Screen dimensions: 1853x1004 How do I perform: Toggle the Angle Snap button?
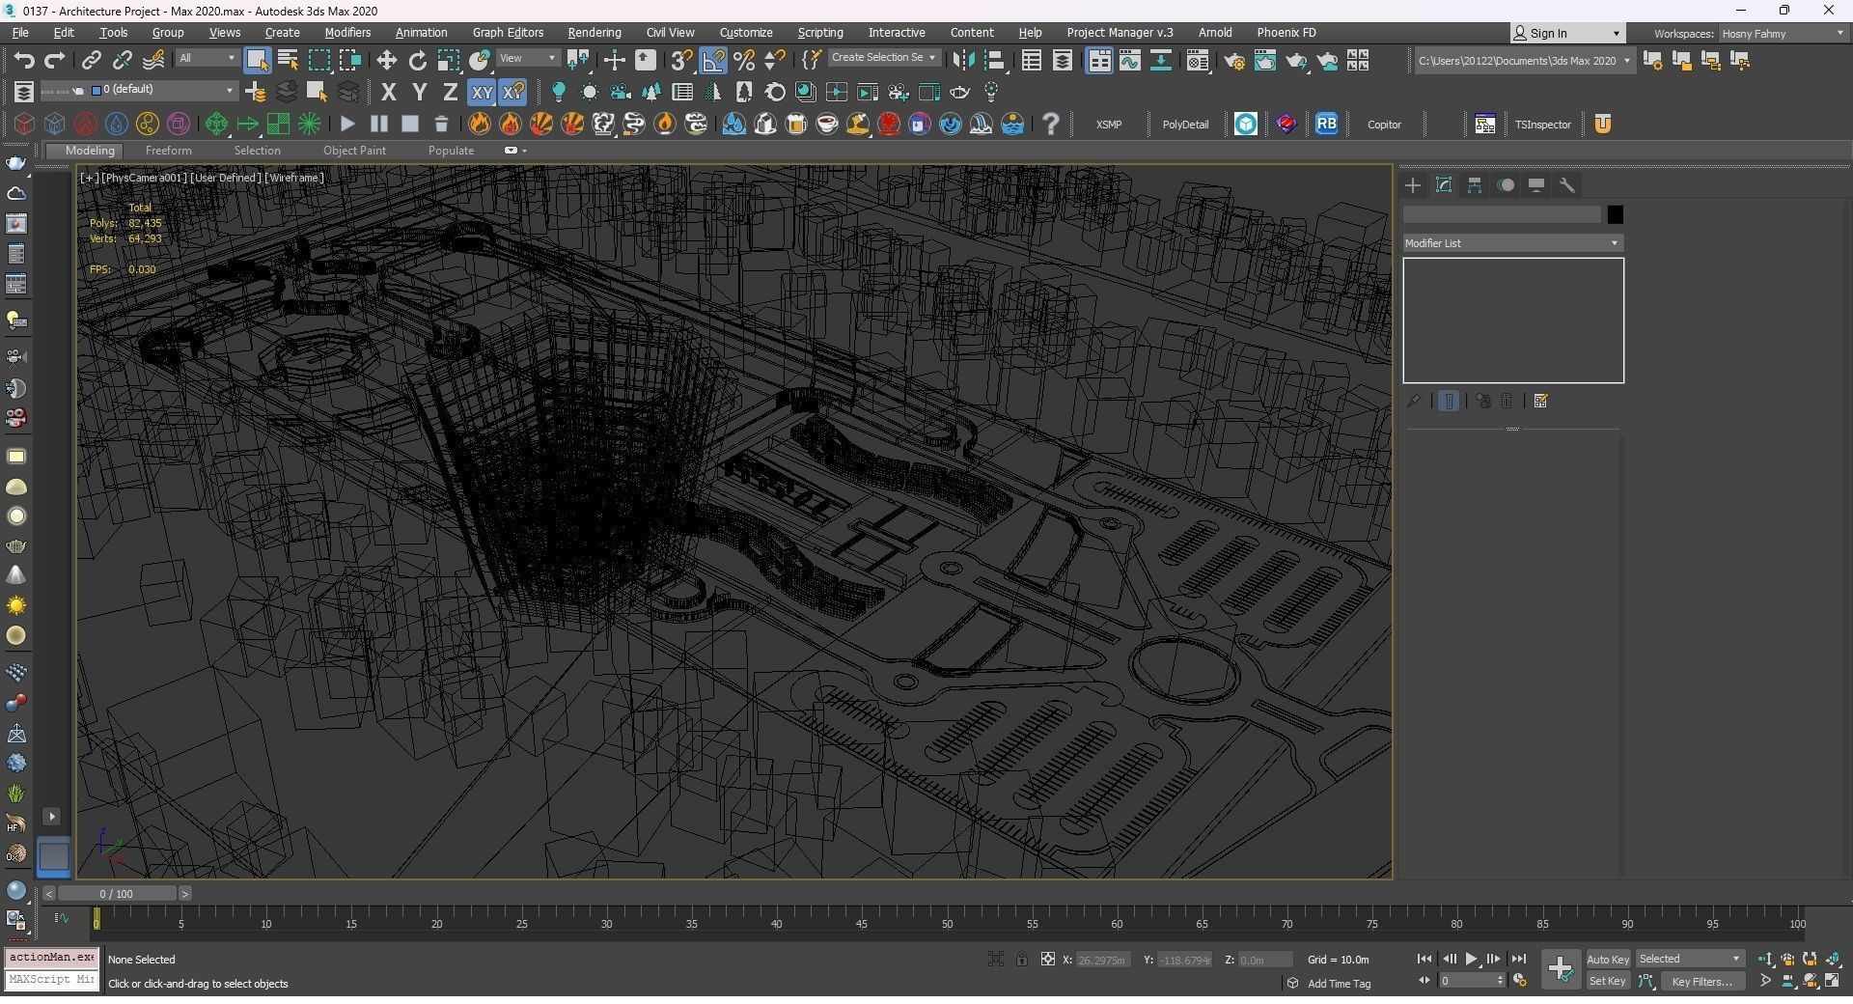(x=713, y=61)
